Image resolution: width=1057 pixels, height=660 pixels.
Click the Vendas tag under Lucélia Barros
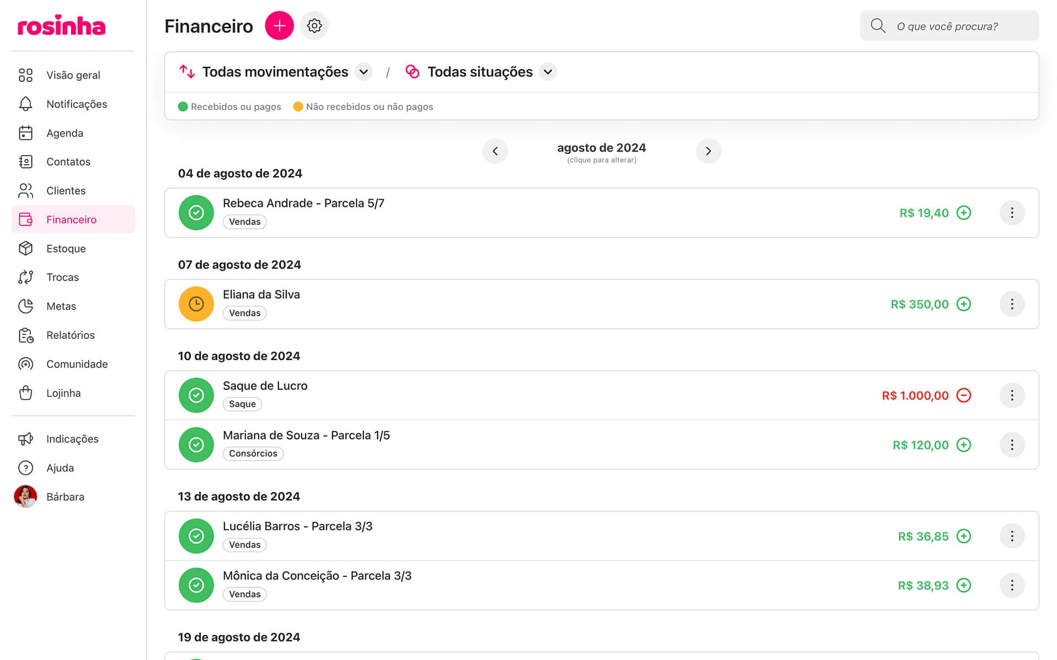click(x=244, y=544)
